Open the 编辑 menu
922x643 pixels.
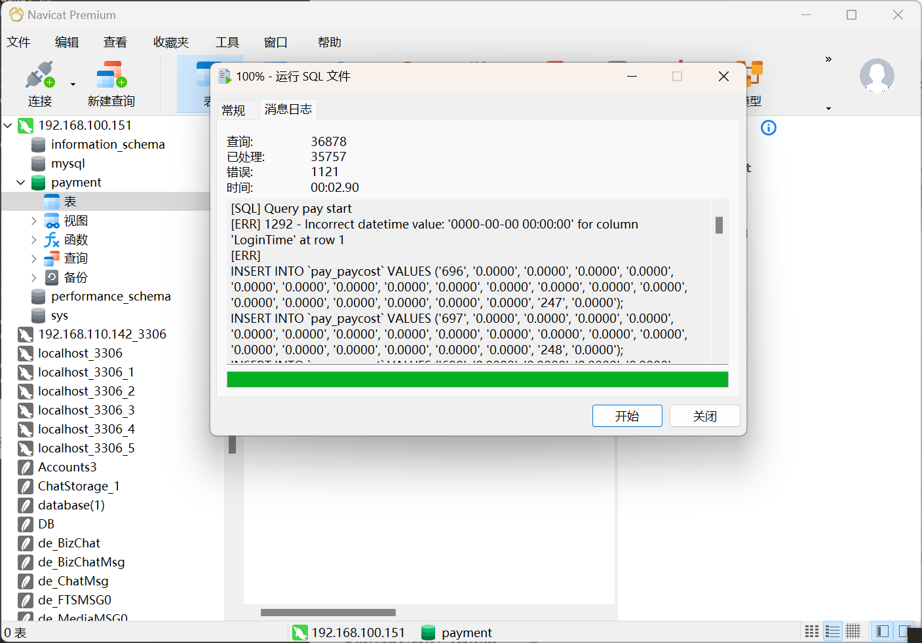coord(67,43)
